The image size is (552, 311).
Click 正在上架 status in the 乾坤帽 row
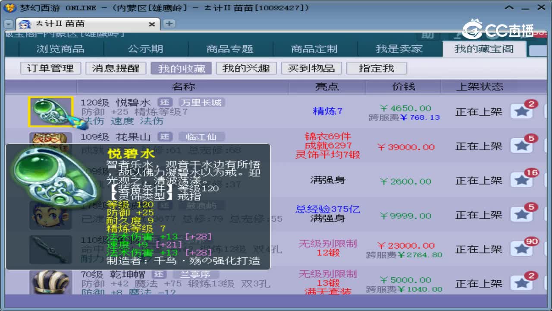[x=479, y=284]
